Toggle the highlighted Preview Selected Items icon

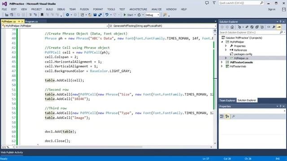279,27
